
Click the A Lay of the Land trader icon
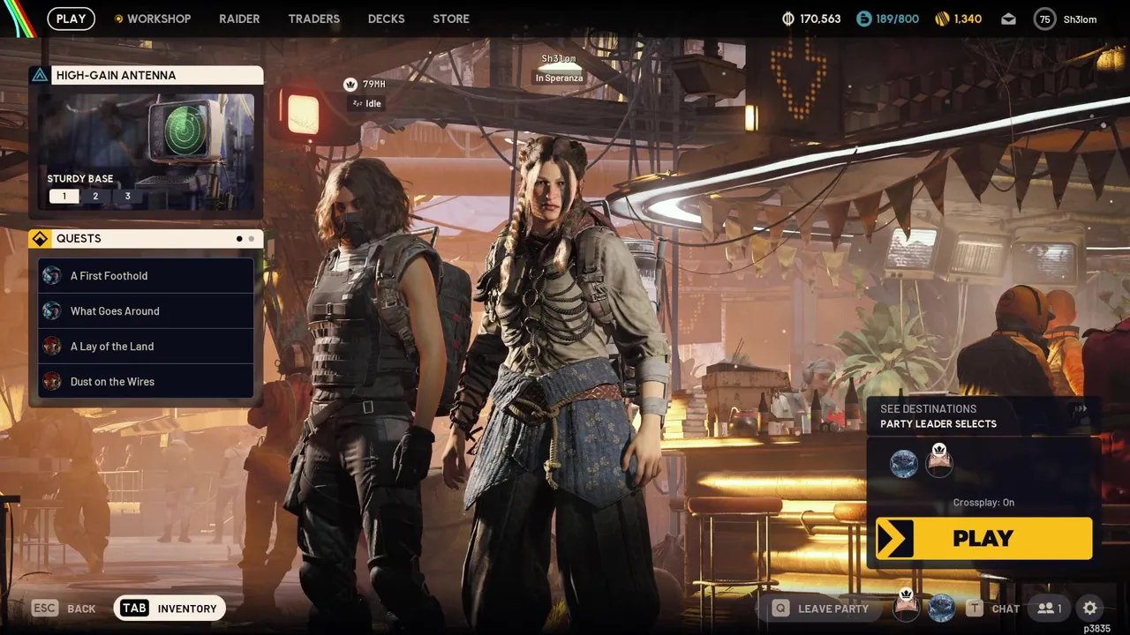(x=52, y=346)
